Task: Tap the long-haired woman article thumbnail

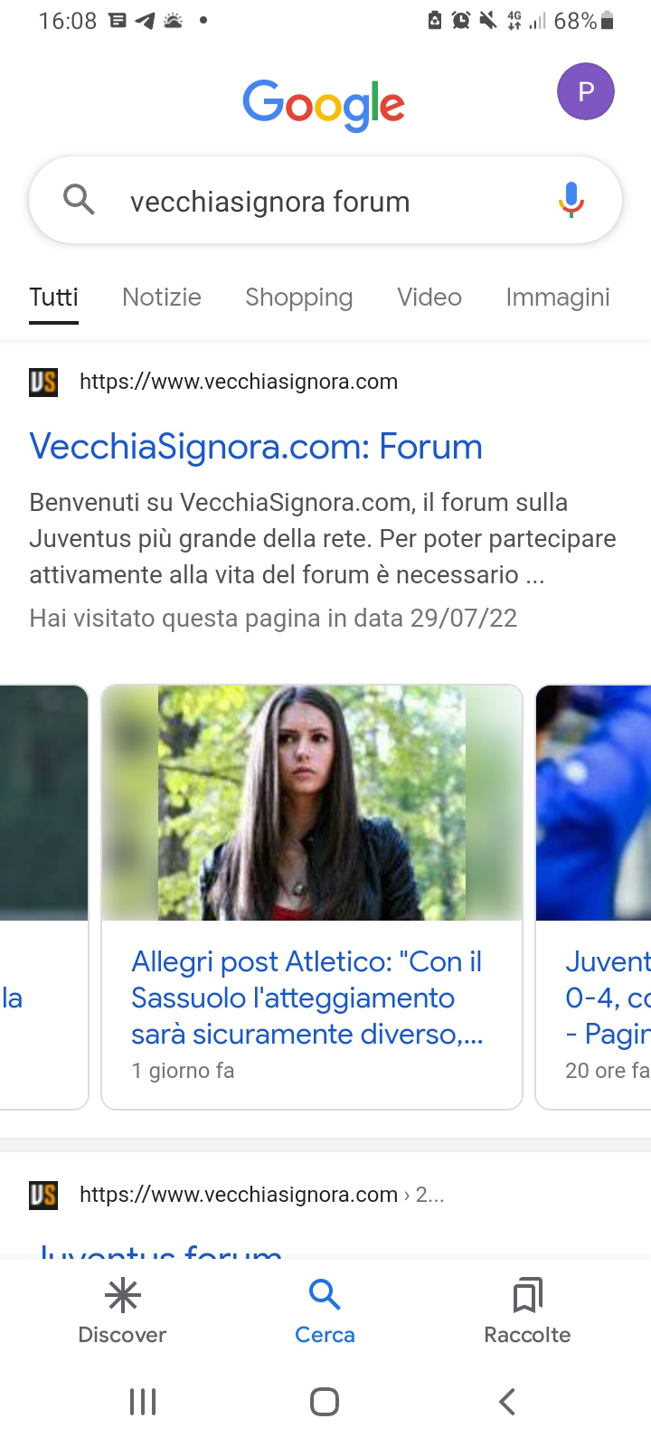Action: [x=312, y=803]
